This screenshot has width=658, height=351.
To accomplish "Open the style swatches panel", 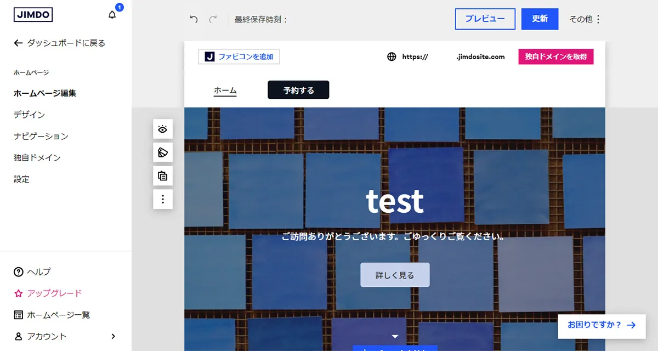I will [162, 152].
